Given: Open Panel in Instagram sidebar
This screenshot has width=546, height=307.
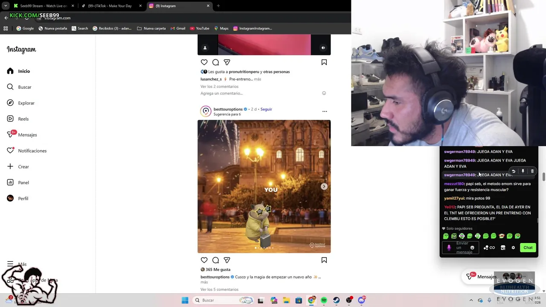Looking at the screenshot, I should [x=18, y=182].
